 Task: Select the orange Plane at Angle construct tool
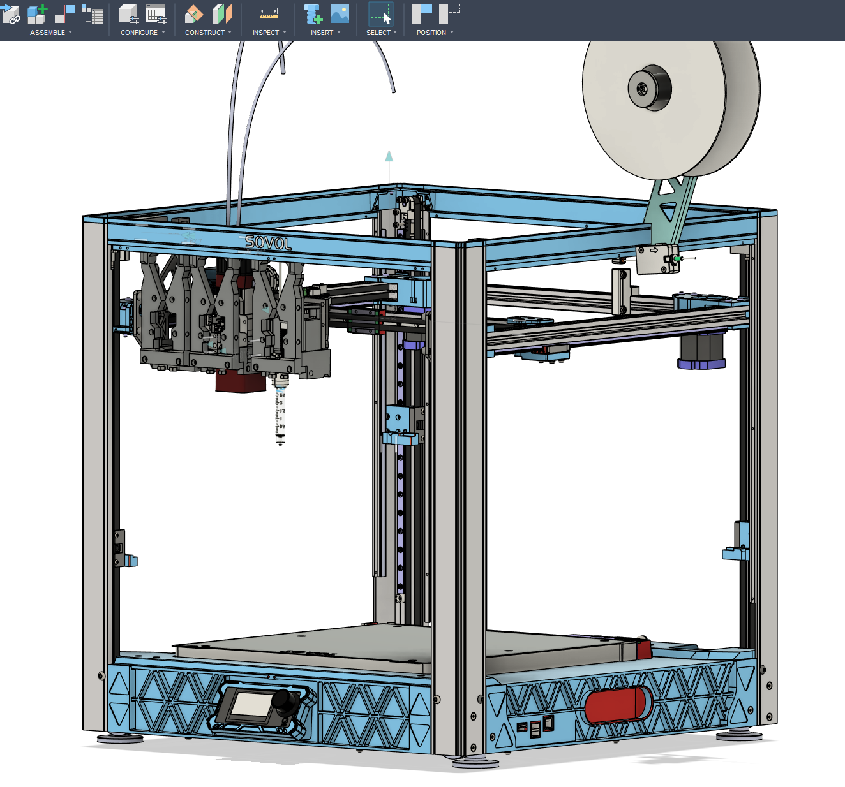pyautogui.click(x=194, y=13)
